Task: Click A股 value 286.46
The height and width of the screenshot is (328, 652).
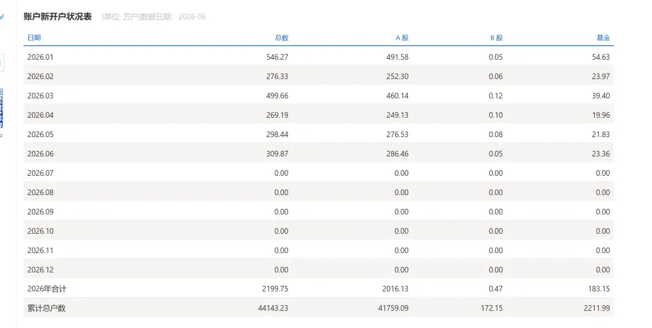Action: (397, 153)
